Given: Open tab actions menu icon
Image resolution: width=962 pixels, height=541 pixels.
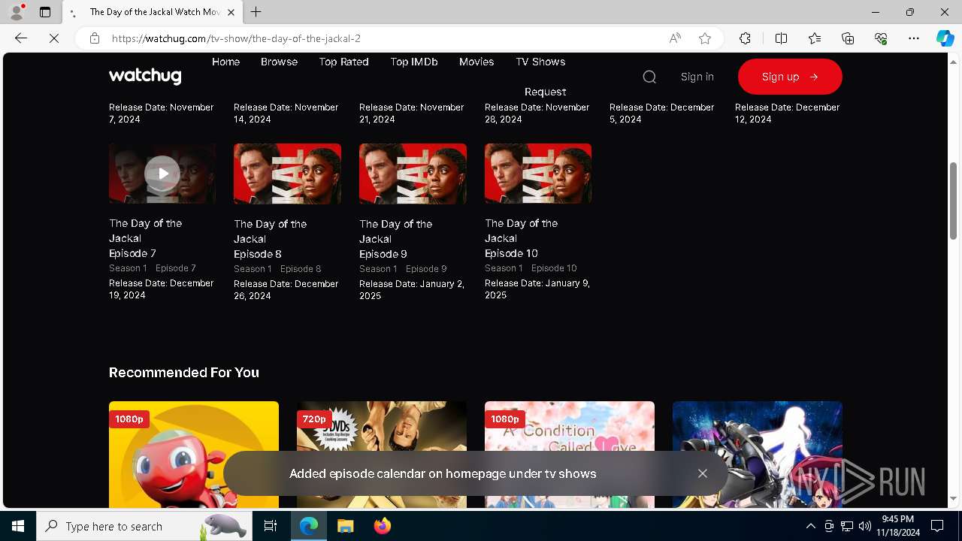Looking at the screenshot, I should click(x=45, y=12).
